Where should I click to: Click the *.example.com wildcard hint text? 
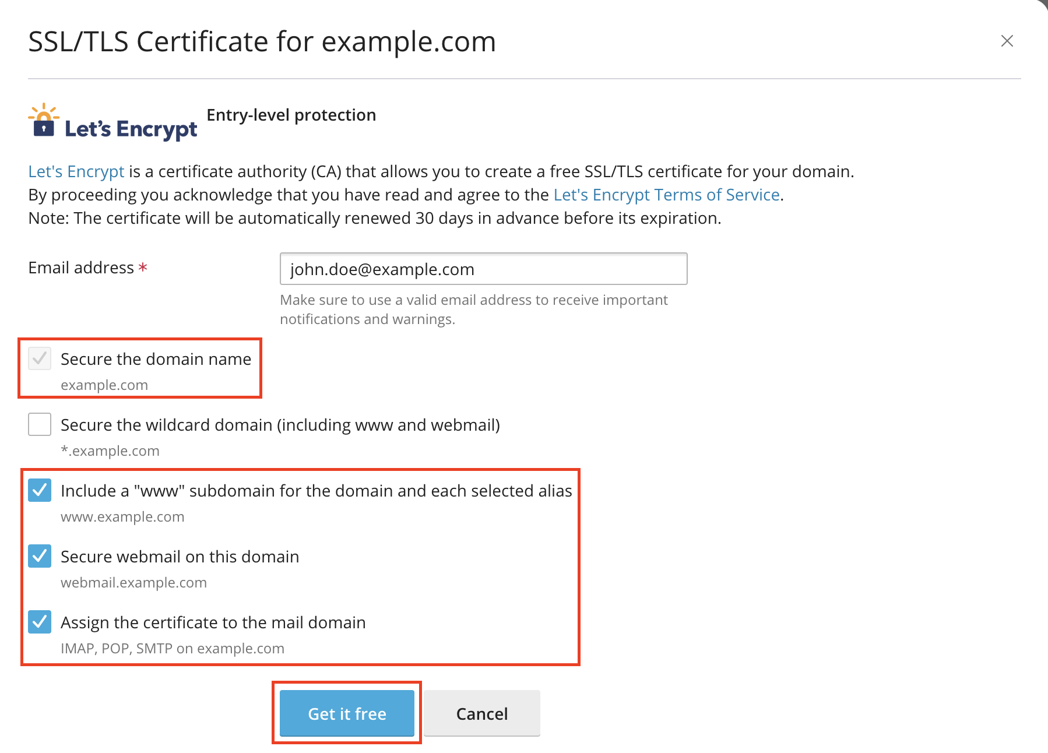click(110, 451)
